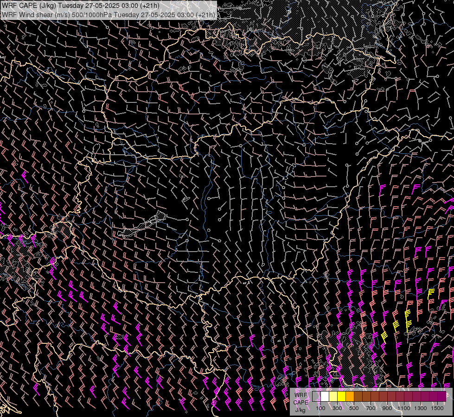Click the 900 legend value
Image resolution: width=454 pixels, height=417 pixels.
387,408
